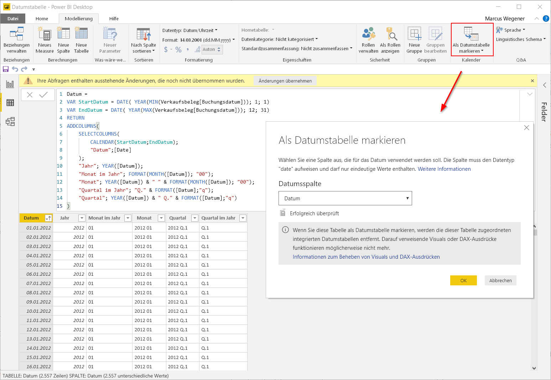Undo the last action

(15, 69)
